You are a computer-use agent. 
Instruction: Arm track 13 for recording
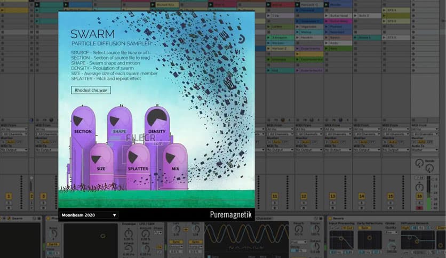(332, 208)
